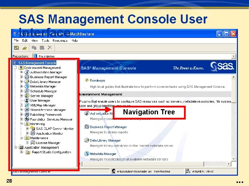The width and height of the screenshot is (249, 186).
Task: Expand the Authorization Manager node
Action: [x=21, y=72]
